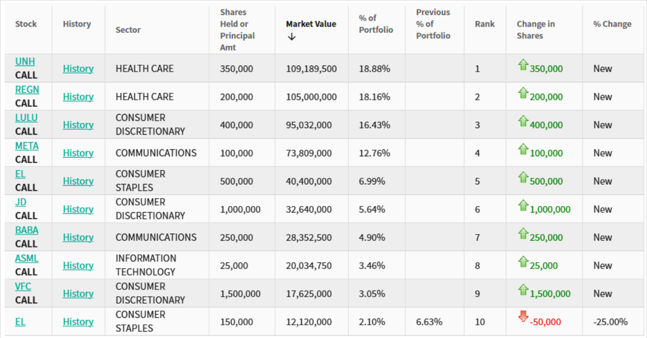647x338 pixels.
Task: Sort by Change in Shares header
Action: click(x=535, y=30)
